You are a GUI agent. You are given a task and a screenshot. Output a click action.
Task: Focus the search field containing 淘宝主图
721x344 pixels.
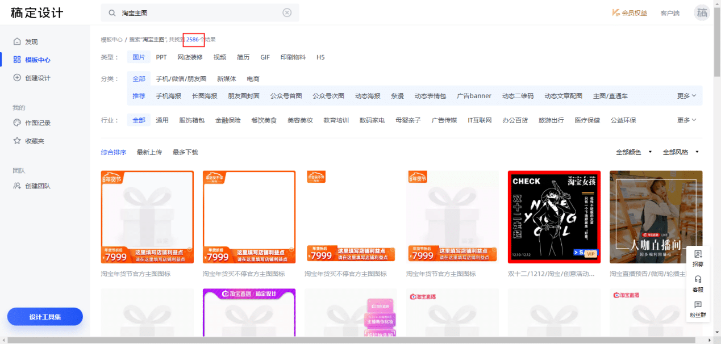coord(200,12)
